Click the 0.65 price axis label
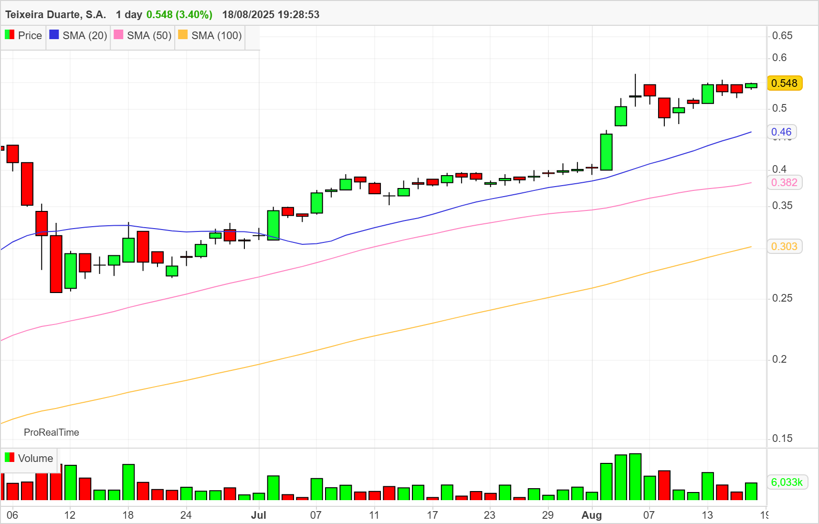The height and width of the screenshot is (524, 819). (x=782, y=36)
